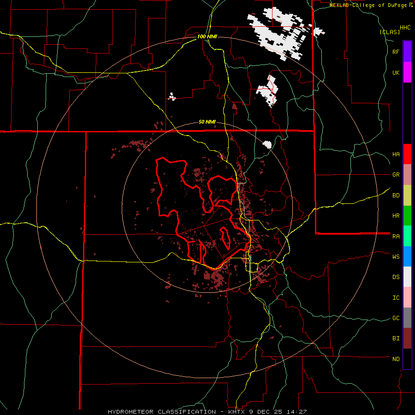Click the 50 NMI range ring label
Screen dimensions: 415x415
click(207, 122)
